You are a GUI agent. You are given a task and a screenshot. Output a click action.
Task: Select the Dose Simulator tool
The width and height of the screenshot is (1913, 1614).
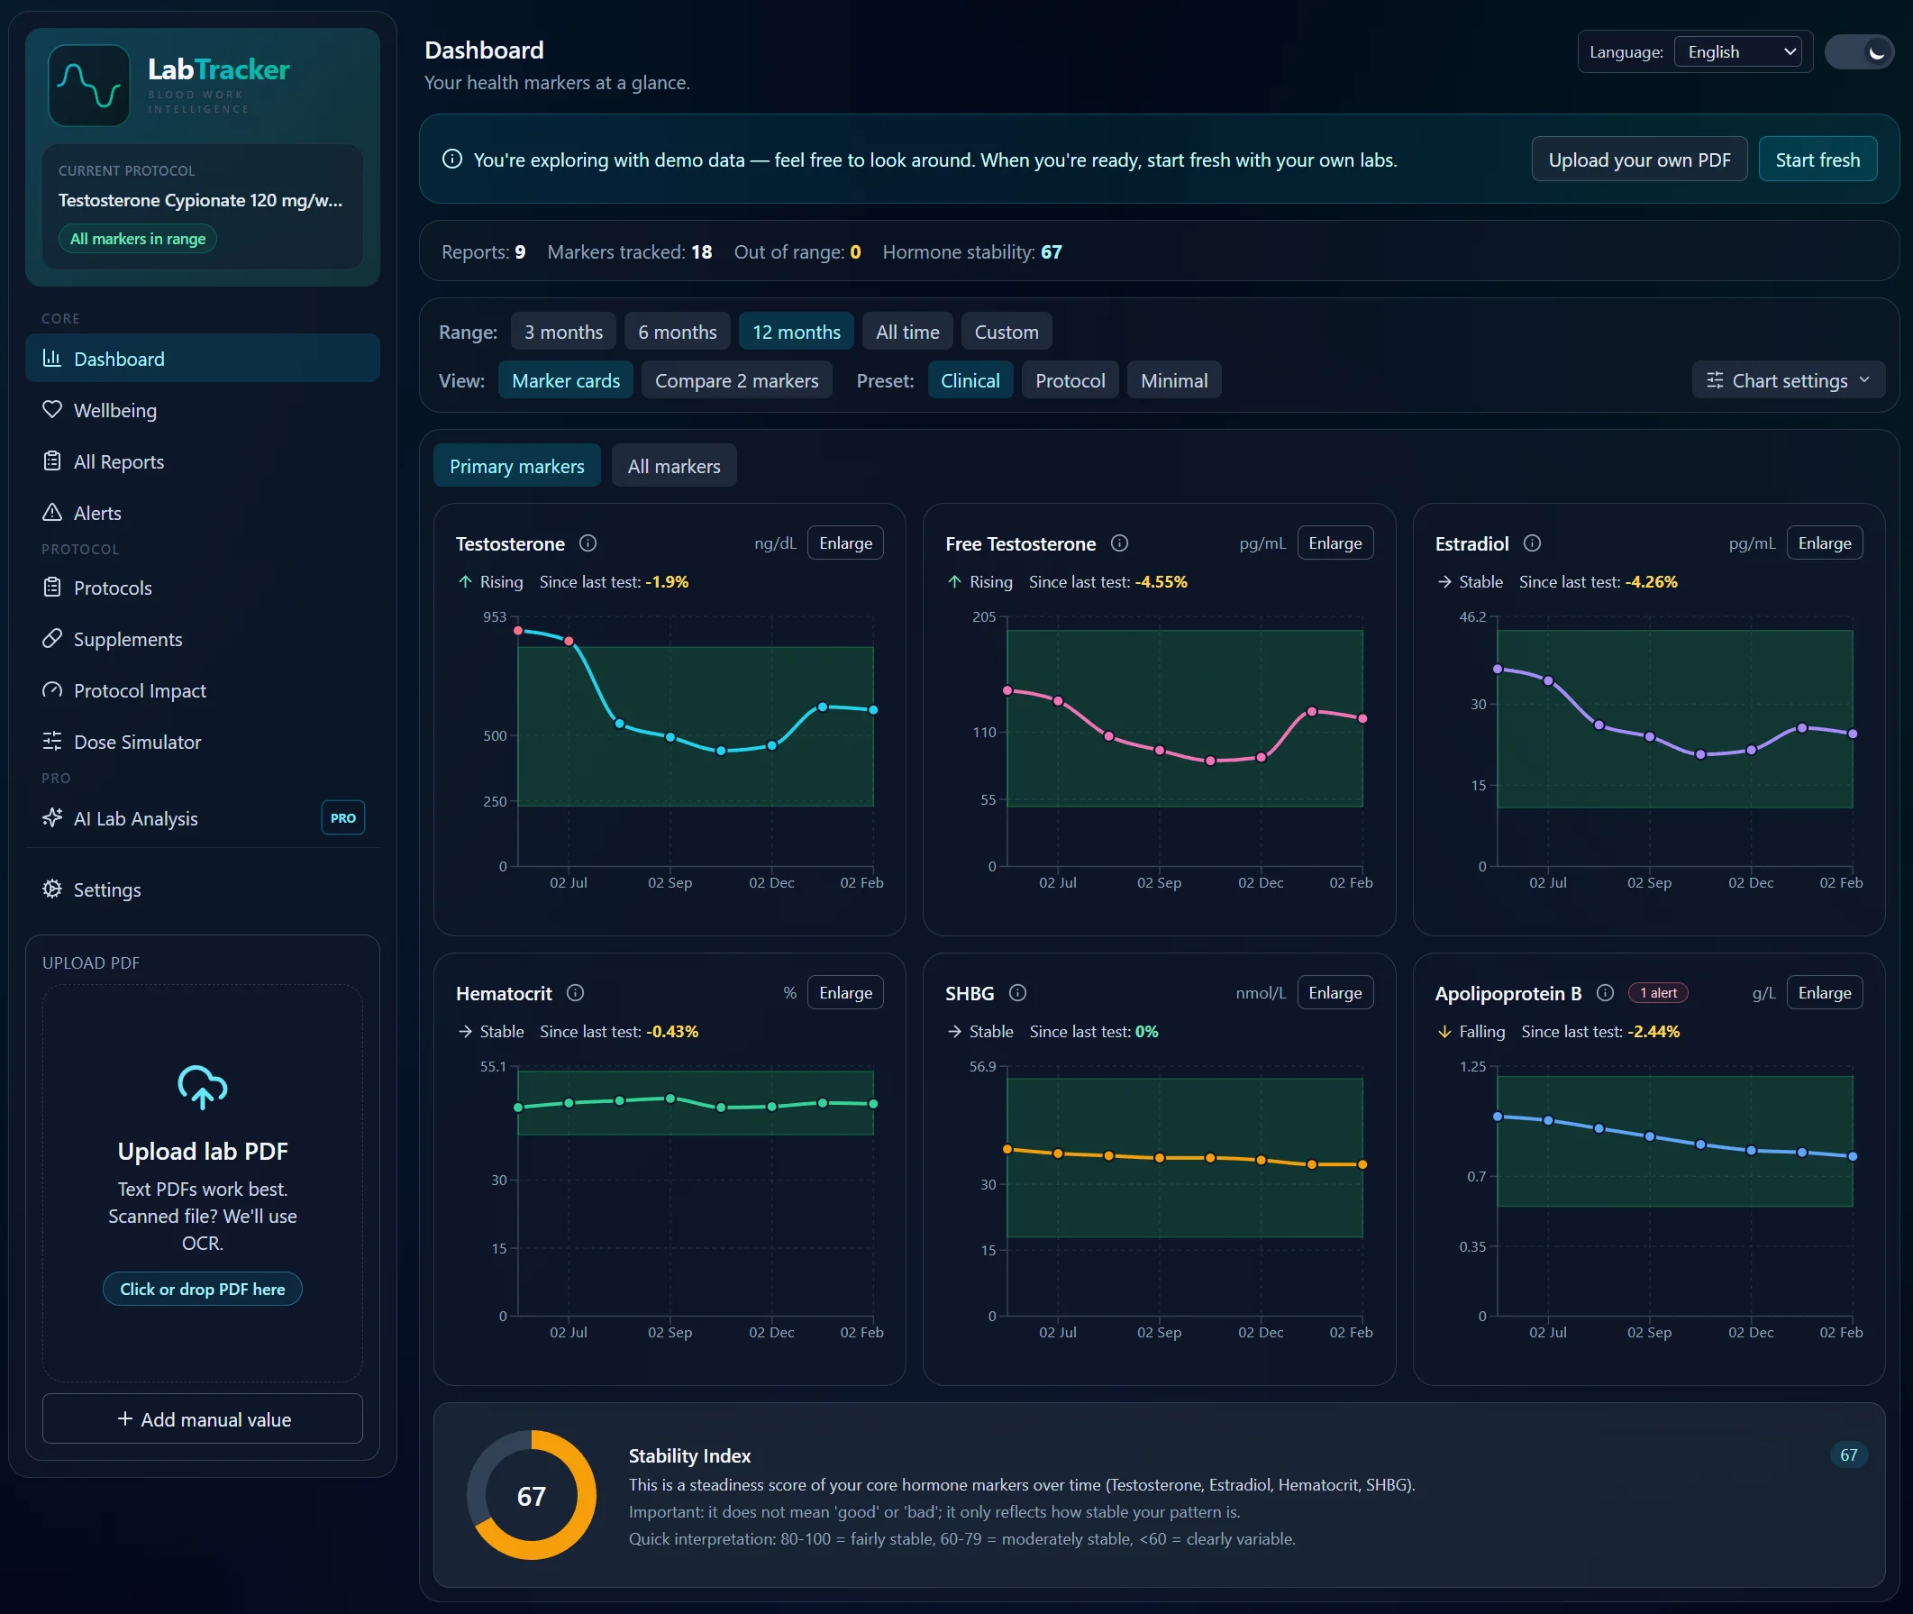(x=137, y=741)
